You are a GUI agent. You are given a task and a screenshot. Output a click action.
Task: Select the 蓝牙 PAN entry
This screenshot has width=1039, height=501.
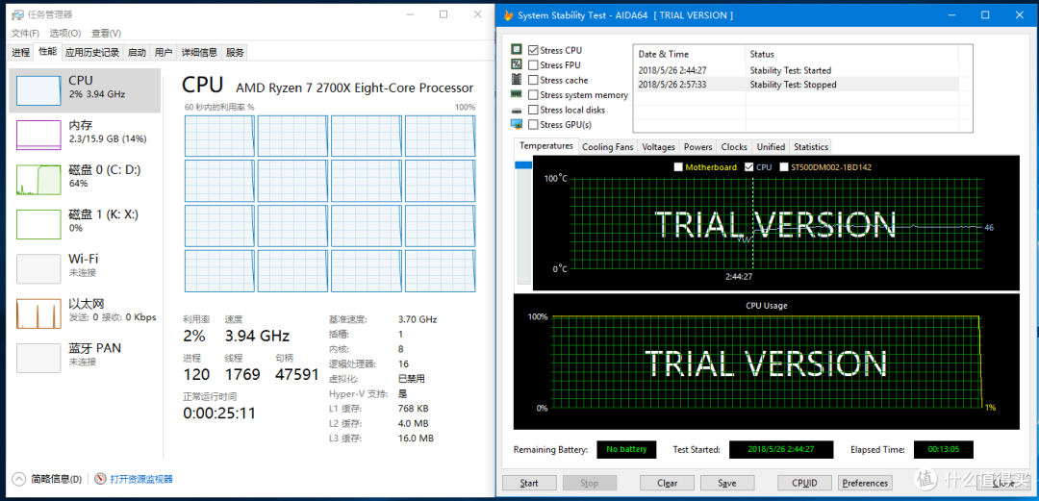tap(85, 357)
